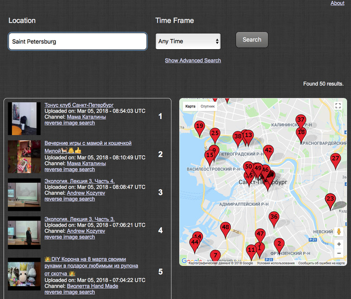Open the Time Frame dropdown

[x=188, y=41]
